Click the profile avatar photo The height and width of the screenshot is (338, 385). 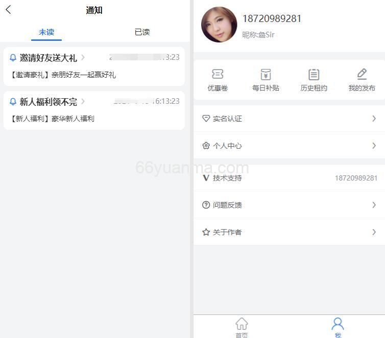tap(219, 25)
